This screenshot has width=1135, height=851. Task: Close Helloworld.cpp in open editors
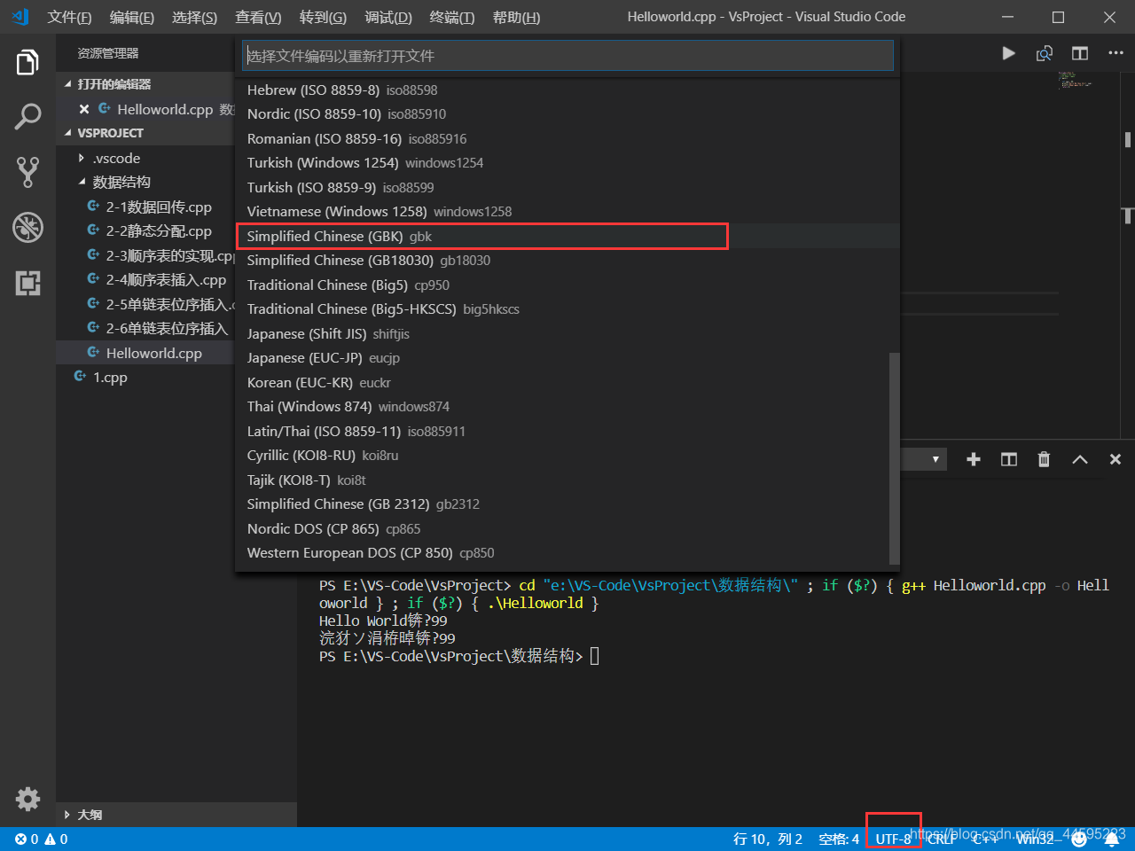point(84,109)
